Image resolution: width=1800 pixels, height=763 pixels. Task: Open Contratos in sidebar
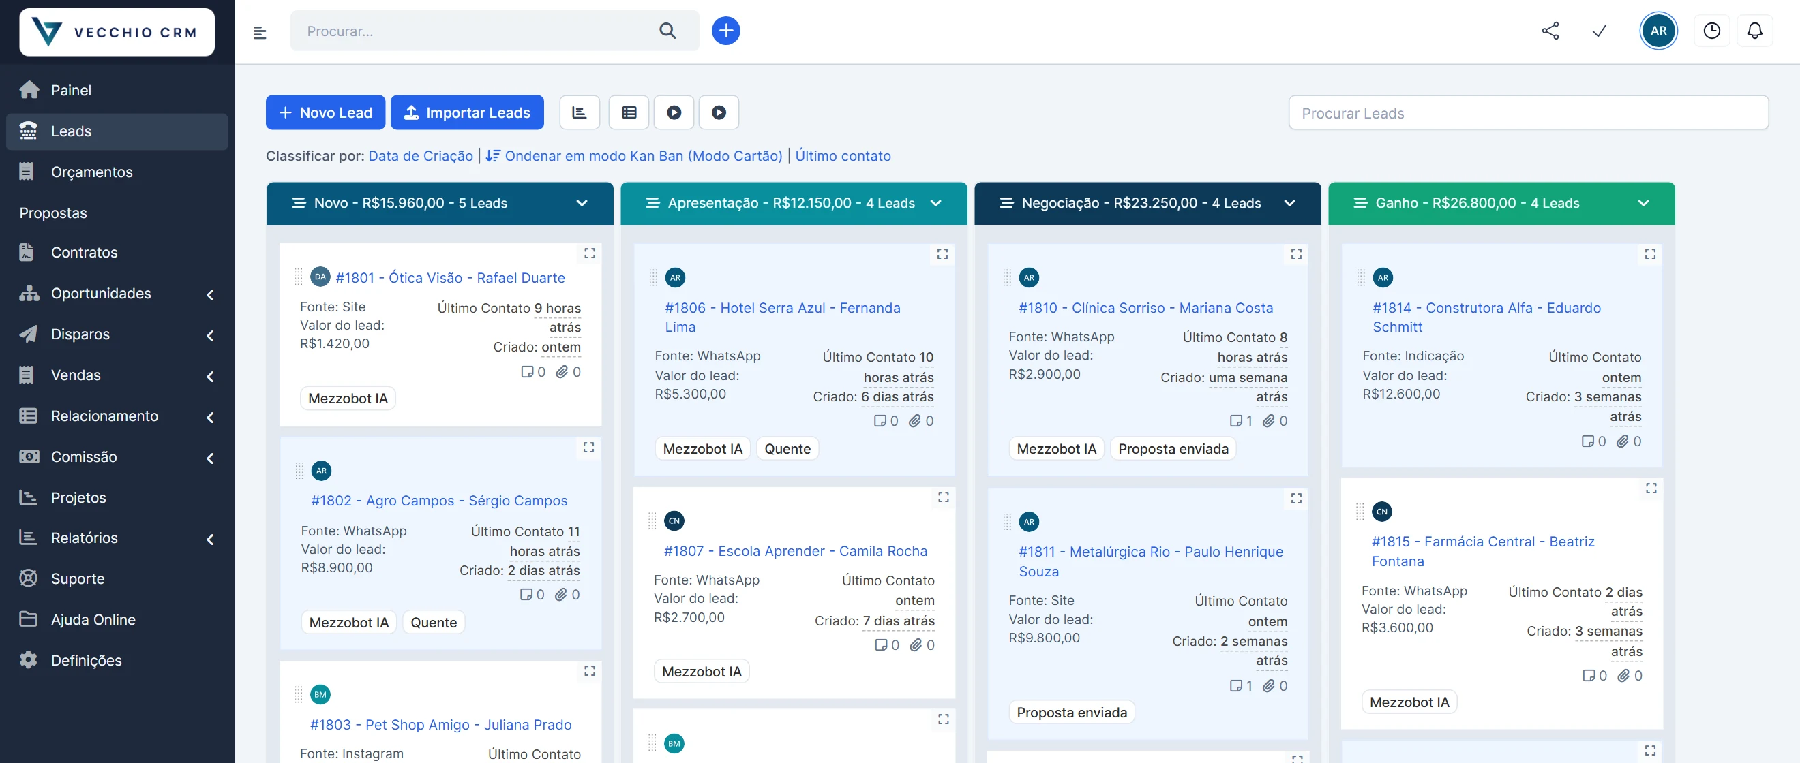[117, 253]
